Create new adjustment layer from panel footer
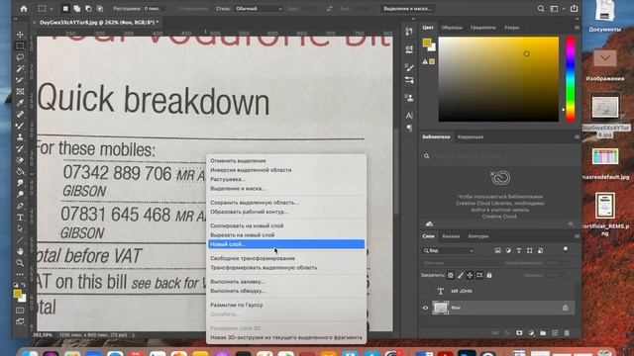The image size is (634, 356). click(x=531, y=333)
